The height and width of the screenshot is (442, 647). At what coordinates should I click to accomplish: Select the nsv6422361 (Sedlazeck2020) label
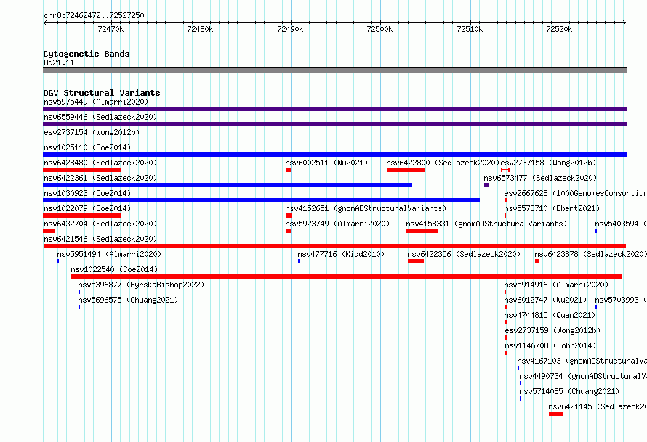point(100,178)
